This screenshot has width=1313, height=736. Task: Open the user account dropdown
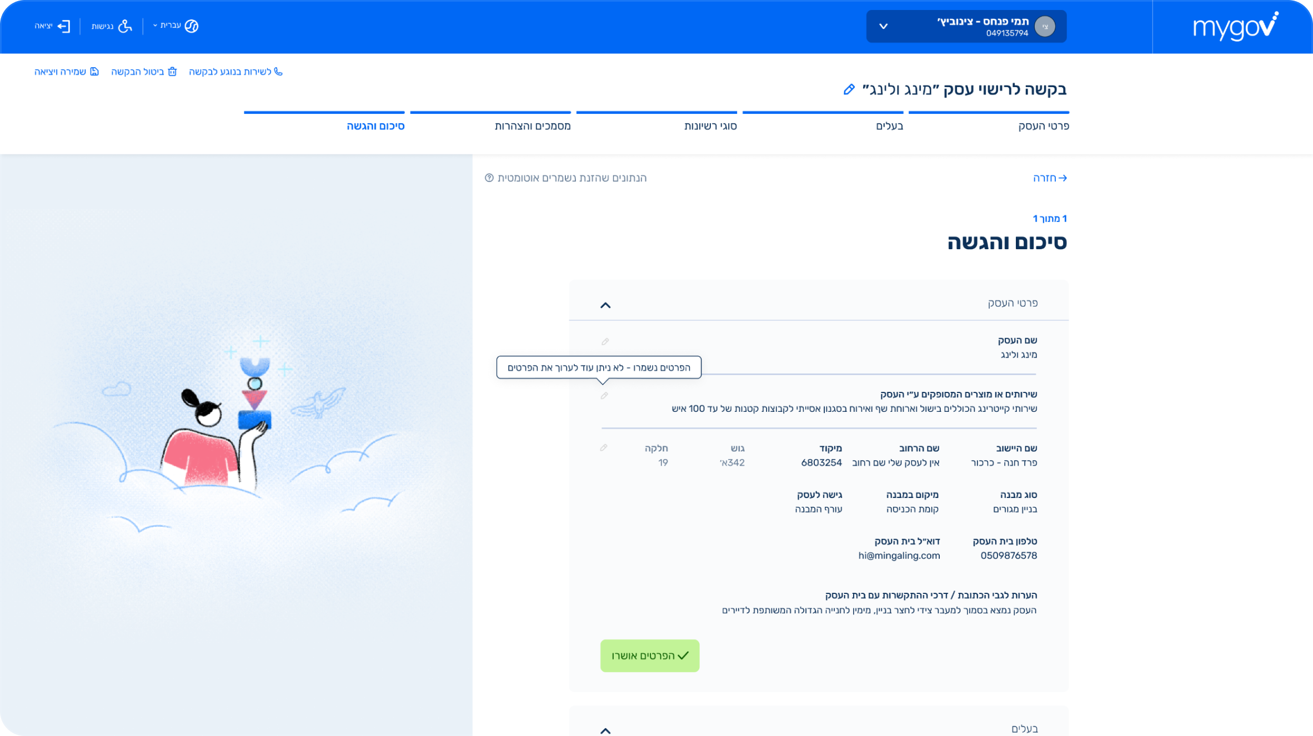[883, 26]
